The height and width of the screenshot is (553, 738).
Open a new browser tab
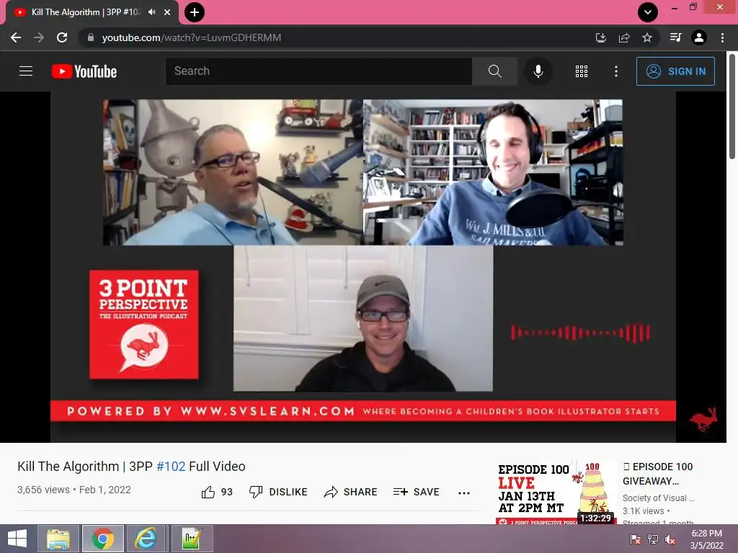(x=195, y=12)
